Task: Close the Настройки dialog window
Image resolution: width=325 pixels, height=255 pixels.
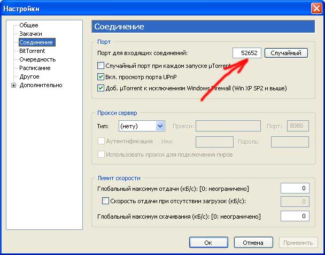Action: [315, 8]
